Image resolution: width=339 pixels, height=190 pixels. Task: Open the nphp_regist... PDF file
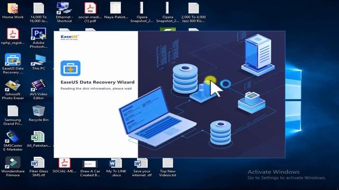point(13,36)
